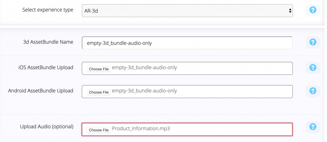Click the "iOS AssetBundle Upload" label
Screen dimensions: 327x142
coord(46,67)
